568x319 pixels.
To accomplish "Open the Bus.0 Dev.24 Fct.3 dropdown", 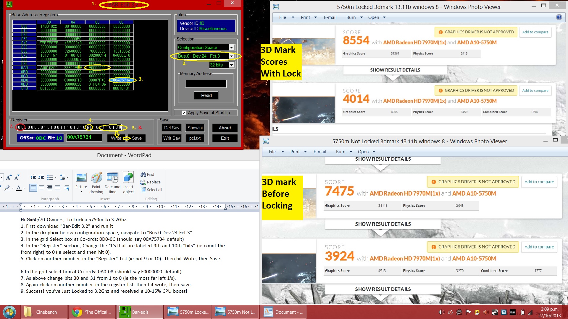I will 232,56.
